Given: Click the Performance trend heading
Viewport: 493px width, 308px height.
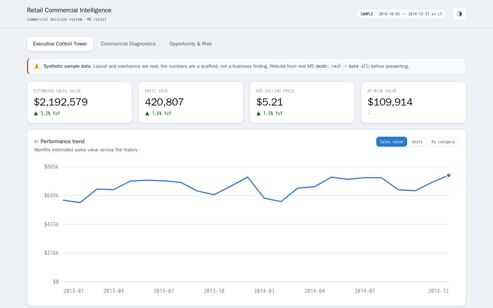Looking at the screenshot, I should [62, 141].
